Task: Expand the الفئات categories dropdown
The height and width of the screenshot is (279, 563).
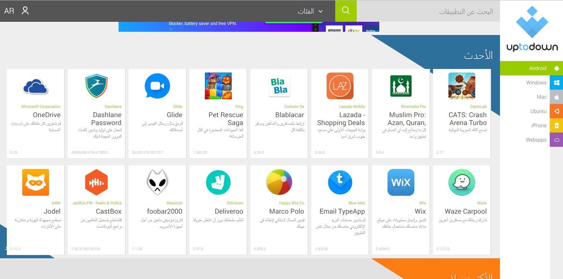Action: (x=310, y=11)
